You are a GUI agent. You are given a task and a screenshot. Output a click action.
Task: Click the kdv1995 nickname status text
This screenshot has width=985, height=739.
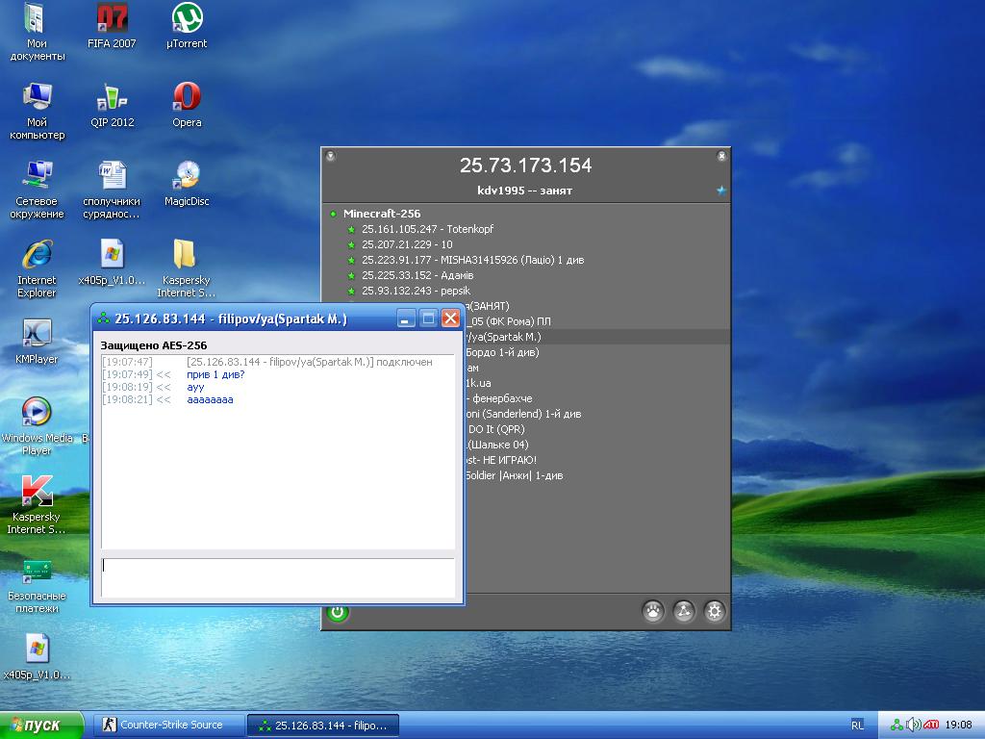click(x=524, y=191)
